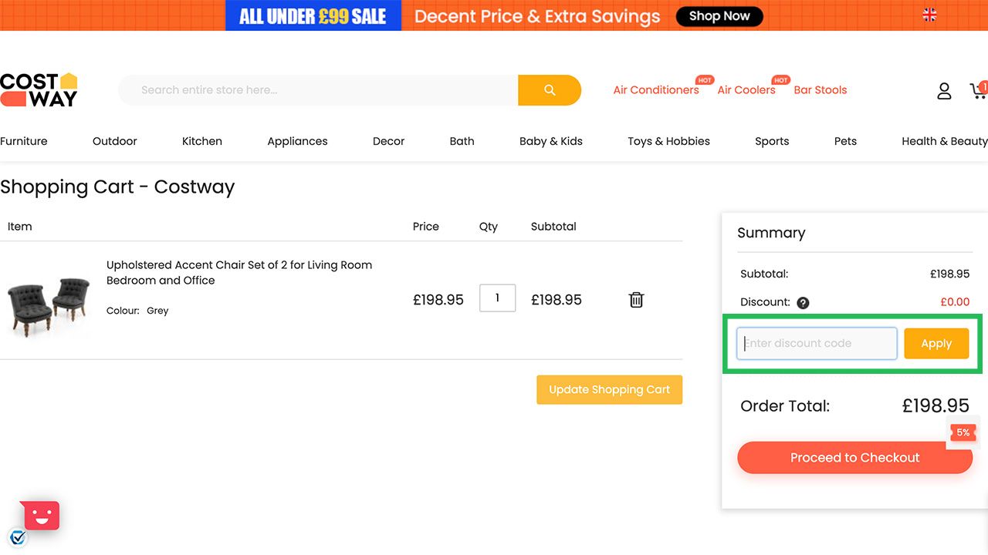Click the All Under £99 Sale banner
This screenshot has height=555, width=988.
313,15
